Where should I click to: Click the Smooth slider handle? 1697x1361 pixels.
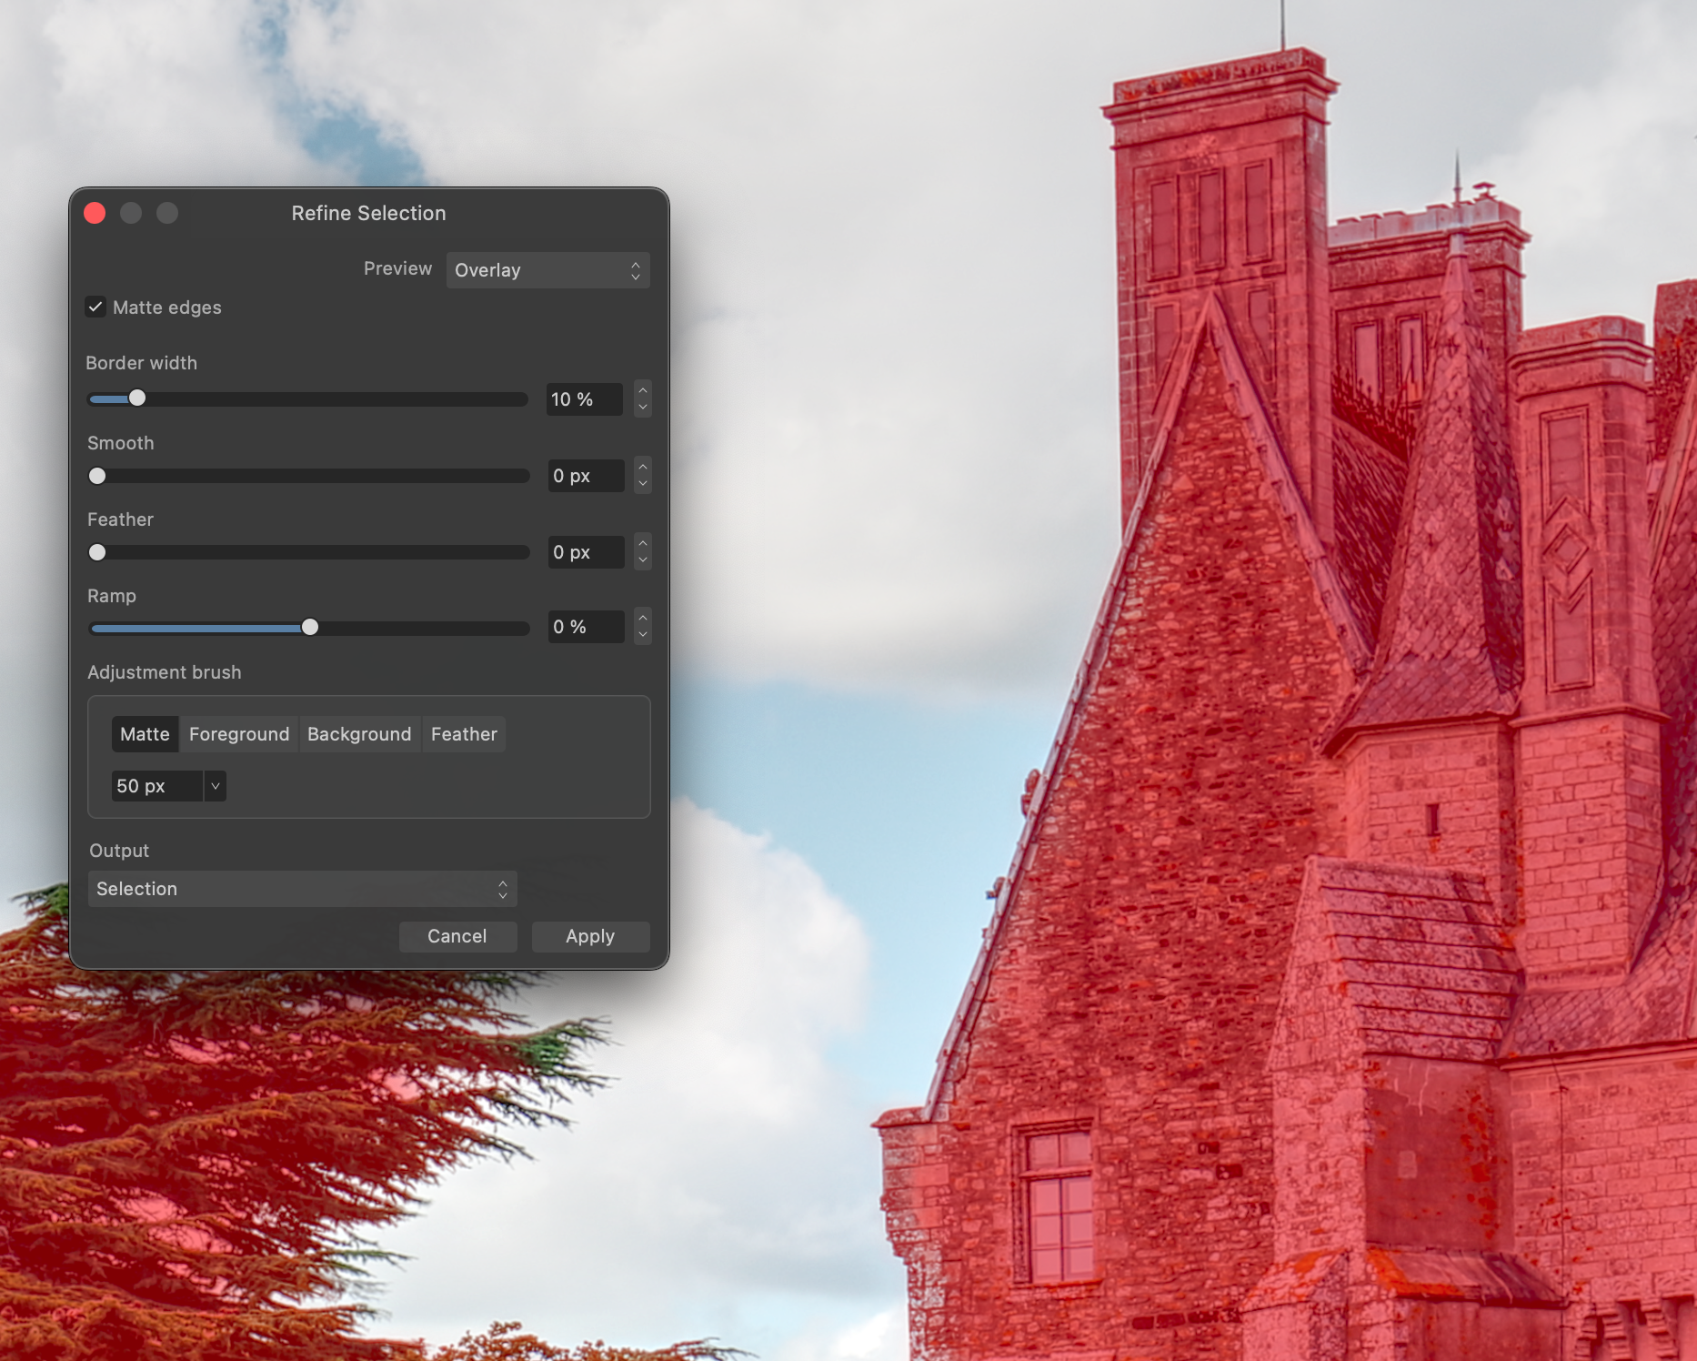[97, 476]
